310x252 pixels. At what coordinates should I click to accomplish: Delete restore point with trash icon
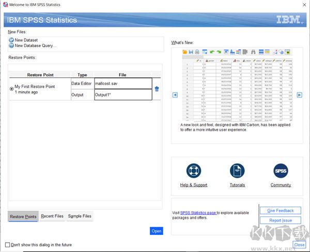coord(157,89)
